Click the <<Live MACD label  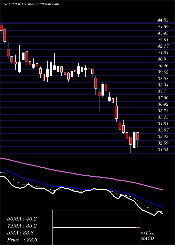[147, 236]
